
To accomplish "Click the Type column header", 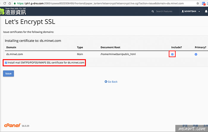I will click(80, 47).
